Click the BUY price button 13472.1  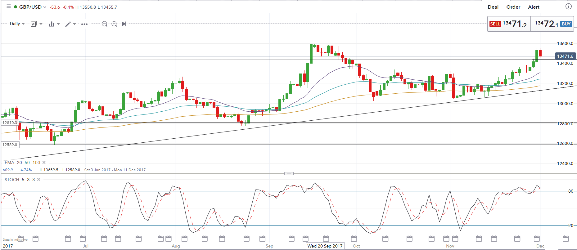coord(553,24)
